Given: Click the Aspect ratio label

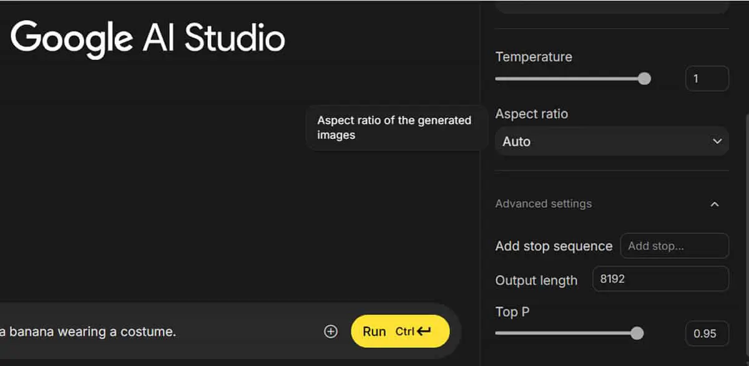Looking at the screenshot, I should (532, 114).
